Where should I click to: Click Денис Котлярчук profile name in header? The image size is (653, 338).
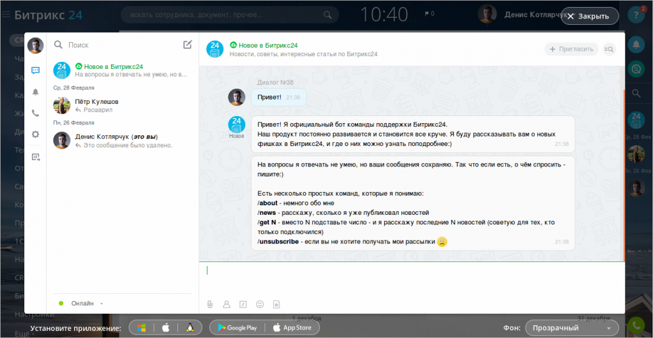coord(537,15)
